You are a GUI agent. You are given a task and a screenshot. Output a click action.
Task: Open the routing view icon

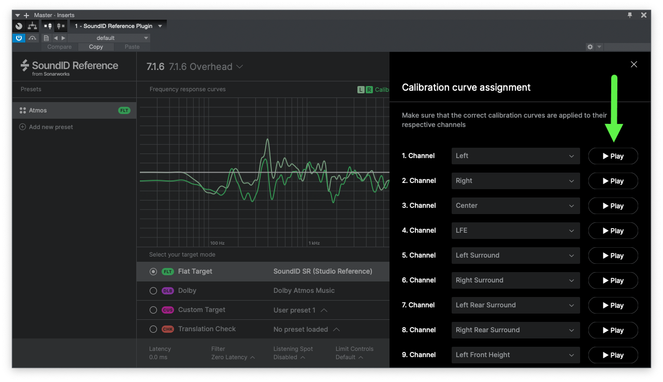coord(32,26)
